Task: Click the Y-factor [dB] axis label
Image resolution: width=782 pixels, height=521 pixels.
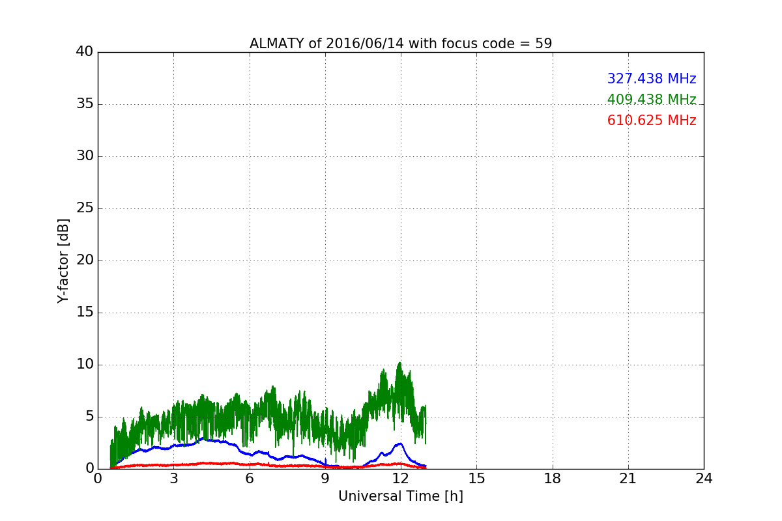Action: [x=63, y=260]
